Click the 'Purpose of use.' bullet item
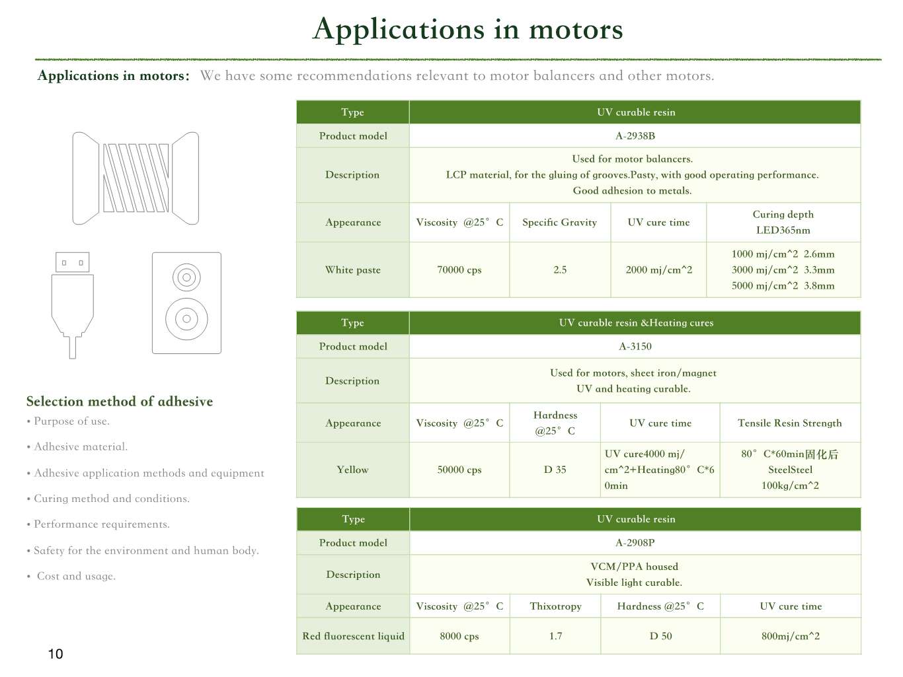This screenshot has height=677, width=903. [71, 421]
